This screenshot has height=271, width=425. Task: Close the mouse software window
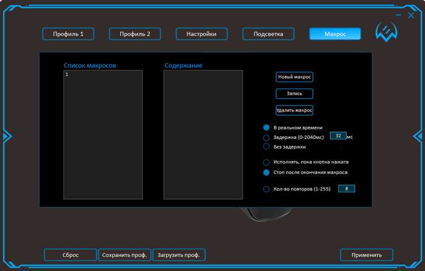click(x=411, y=15)
